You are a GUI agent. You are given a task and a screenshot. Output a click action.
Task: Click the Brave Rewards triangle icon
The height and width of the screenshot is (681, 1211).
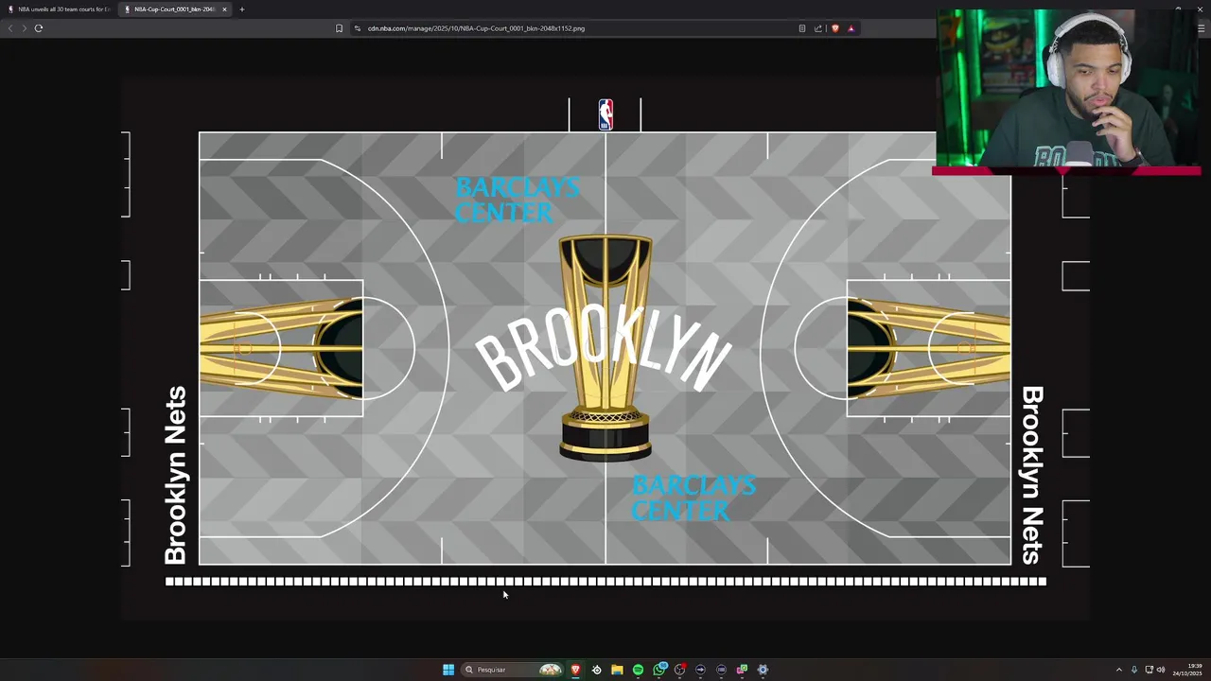[851, 28]
